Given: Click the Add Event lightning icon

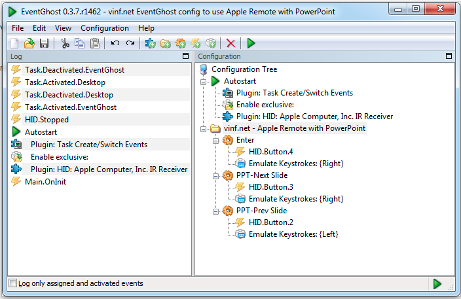Looking at the screenshot, I should click(x=196, y=43).
